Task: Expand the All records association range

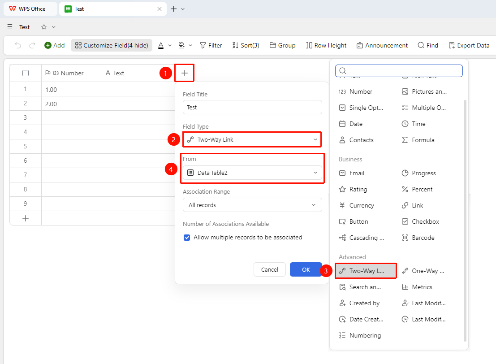Action: [252, 205]
